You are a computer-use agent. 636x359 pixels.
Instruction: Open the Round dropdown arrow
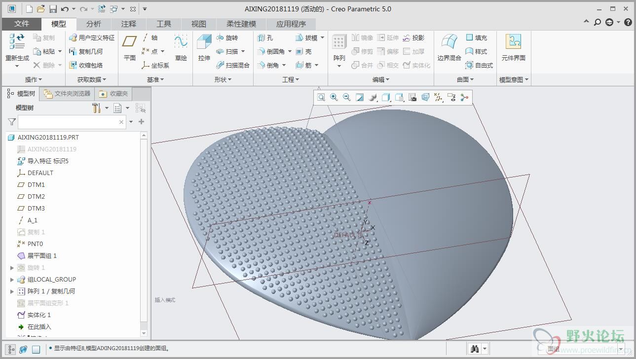tap(290, 51)
